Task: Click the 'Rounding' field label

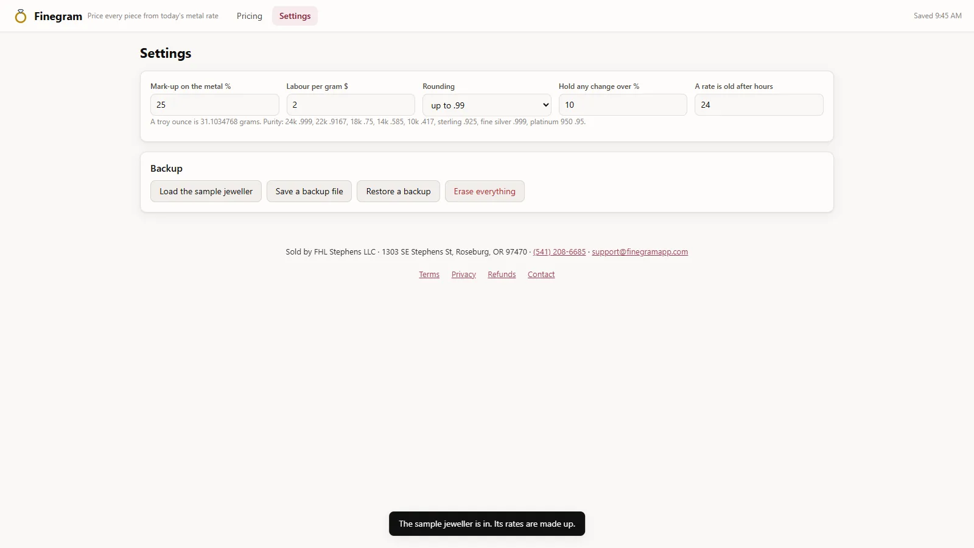Action: (x=438, y=86)
